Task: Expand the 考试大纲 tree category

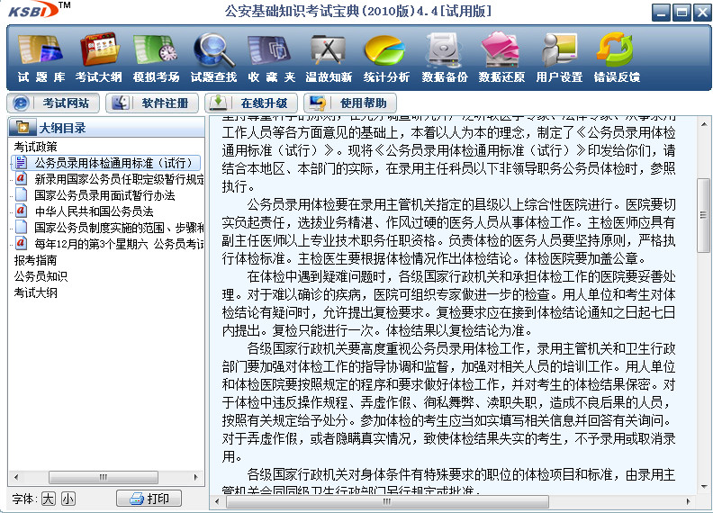Action: (35, 292)
